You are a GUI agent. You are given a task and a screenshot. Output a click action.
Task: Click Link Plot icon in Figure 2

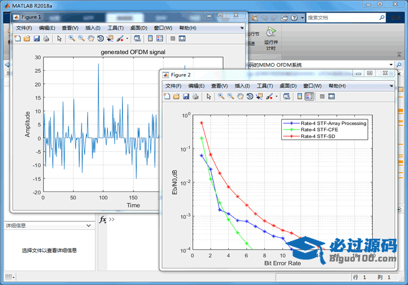tap(286, 97)
